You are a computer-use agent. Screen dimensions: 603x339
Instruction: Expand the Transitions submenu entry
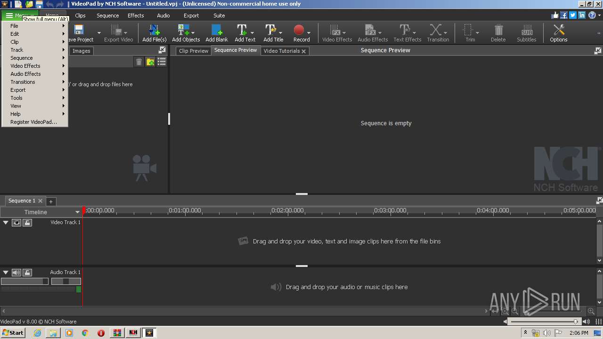click(35, 82)
